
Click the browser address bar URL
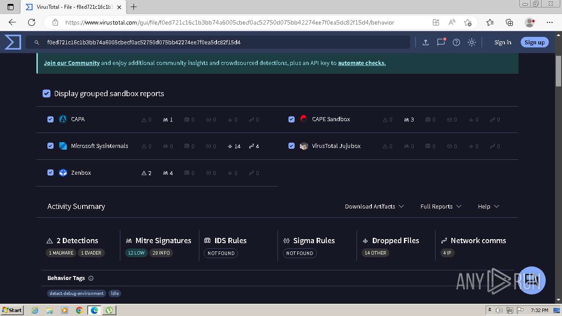point(230,22)
